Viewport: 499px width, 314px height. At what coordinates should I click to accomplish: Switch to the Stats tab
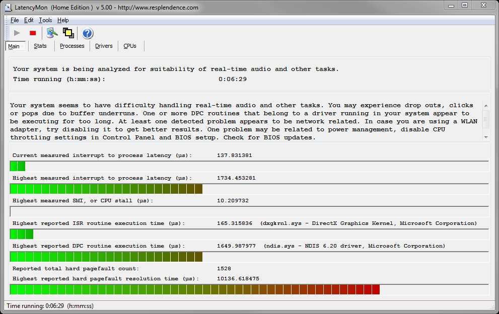point(40,46)
